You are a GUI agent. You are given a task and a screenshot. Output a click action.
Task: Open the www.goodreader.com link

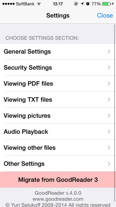[58, 199]
